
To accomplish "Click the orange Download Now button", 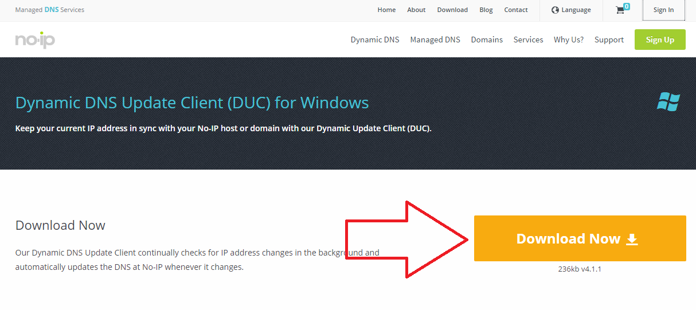I will pos(580,238).
